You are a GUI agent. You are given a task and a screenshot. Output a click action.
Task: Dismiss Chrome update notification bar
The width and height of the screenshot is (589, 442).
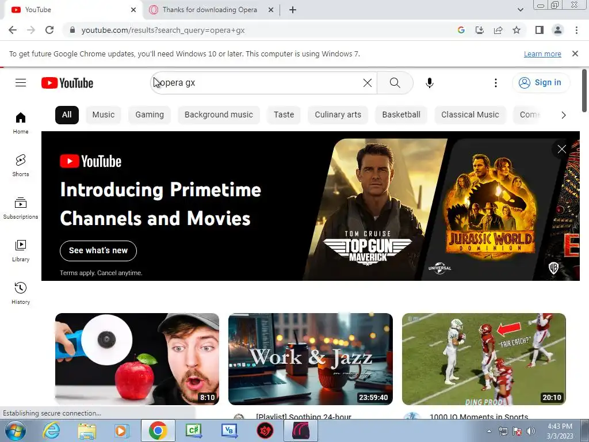pos(575,54)
